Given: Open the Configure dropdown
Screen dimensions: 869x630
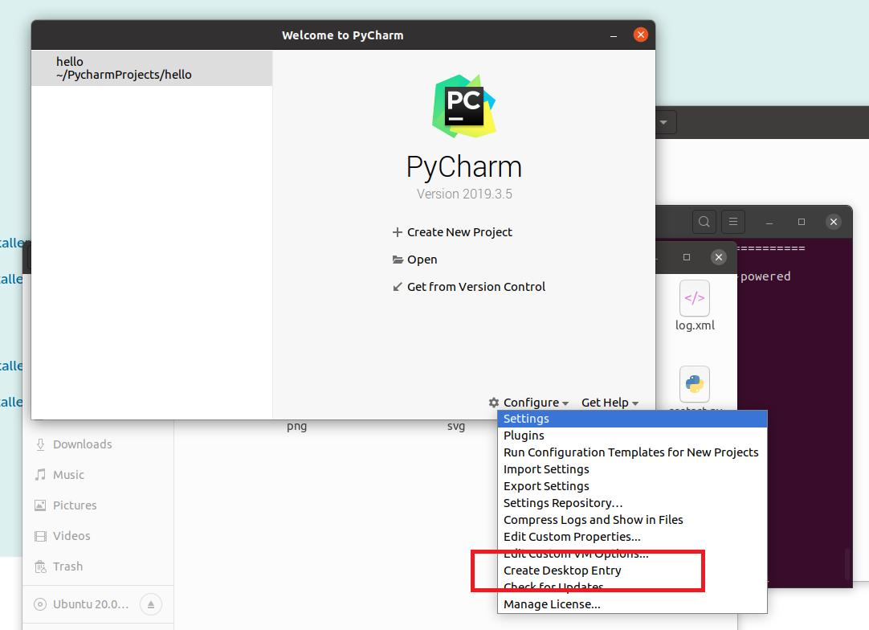Looking at the screenshot, I should [x=532, y=403].
